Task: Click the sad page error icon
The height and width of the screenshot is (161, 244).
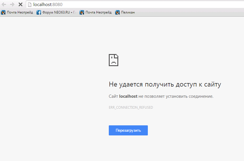Action: (114, 60)
